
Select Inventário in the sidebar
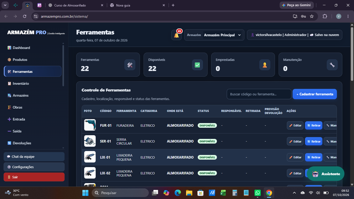tap(33, 83)
